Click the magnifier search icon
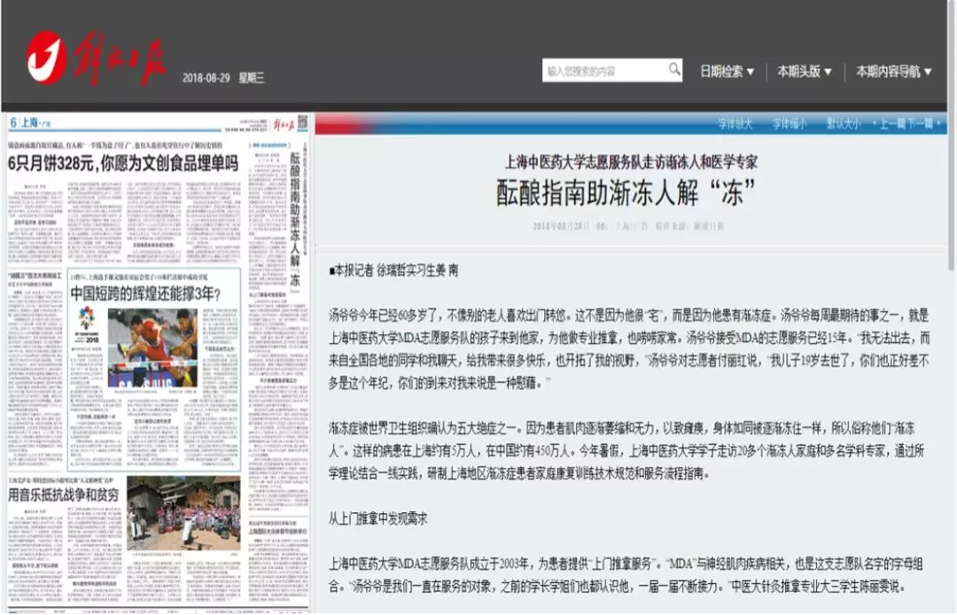 [674, 69]
